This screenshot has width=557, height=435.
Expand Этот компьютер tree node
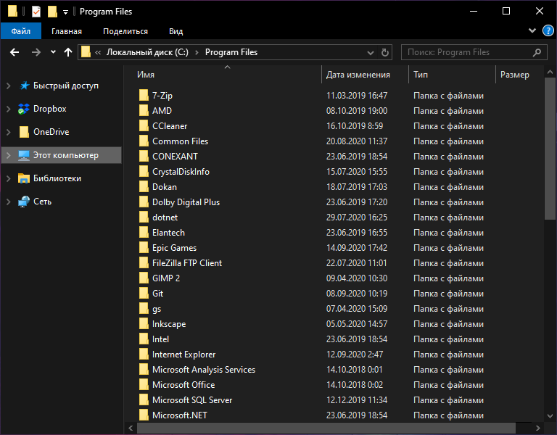[x=9, y=155]
